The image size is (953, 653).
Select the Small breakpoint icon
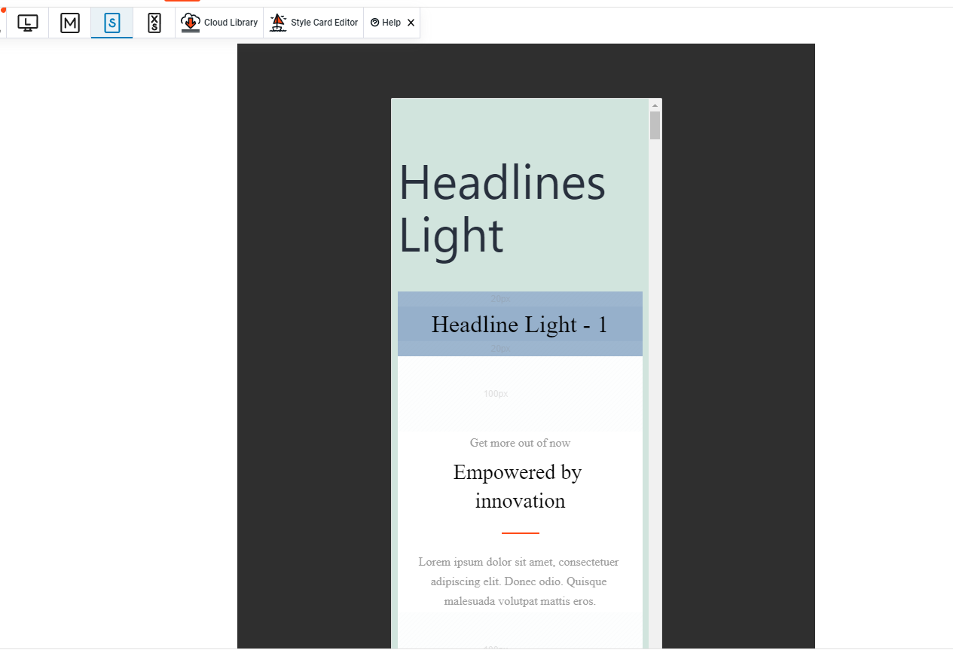pos(111,23)
